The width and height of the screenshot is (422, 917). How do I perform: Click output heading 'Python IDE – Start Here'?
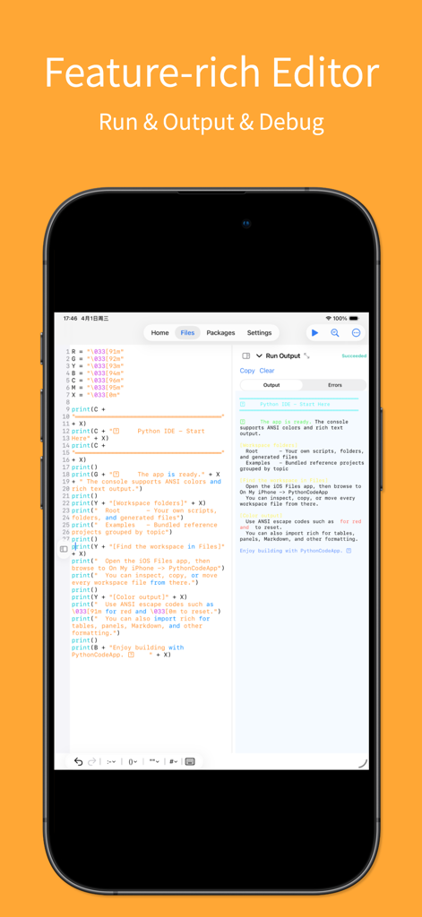pos(295,404)
